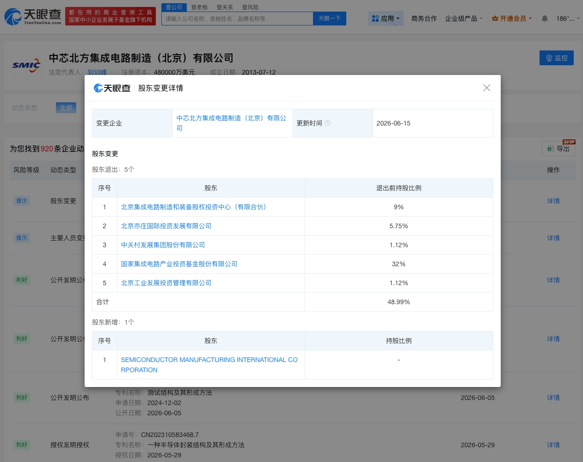Click 详情 for the 授权发明授权 row
This screenshot has width=583, height=462.
coord(553,445)
